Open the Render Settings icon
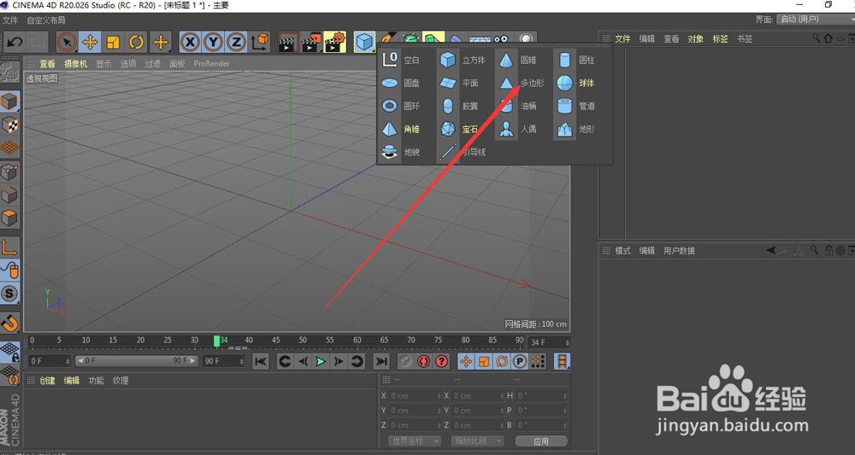855x455 pixels. click(x=335, y=42)
